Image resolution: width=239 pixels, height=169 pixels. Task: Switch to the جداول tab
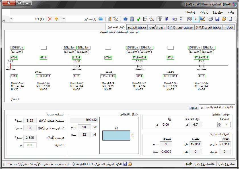[194, 107]
